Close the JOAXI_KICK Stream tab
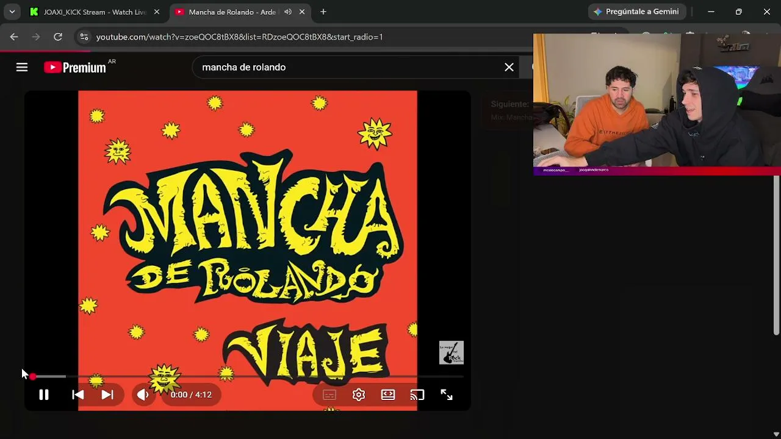The image size is (781, 439). (157, 12)
